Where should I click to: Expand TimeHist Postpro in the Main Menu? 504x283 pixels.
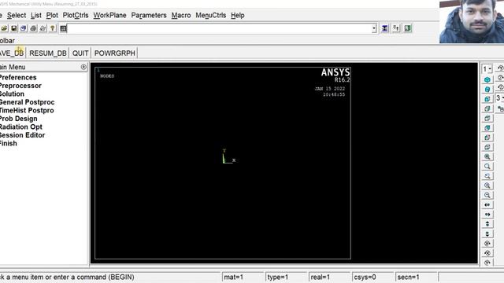27,110
